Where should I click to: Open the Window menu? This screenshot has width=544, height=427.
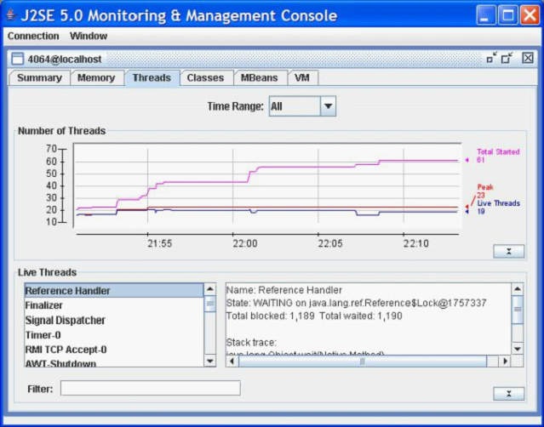(x=89, y=36)
